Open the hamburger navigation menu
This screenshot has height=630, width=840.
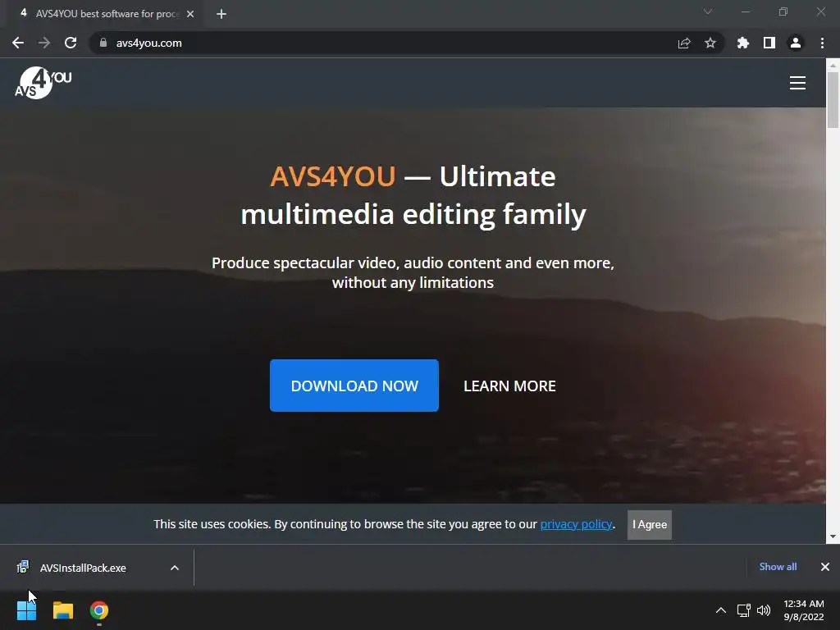(797, 83)
